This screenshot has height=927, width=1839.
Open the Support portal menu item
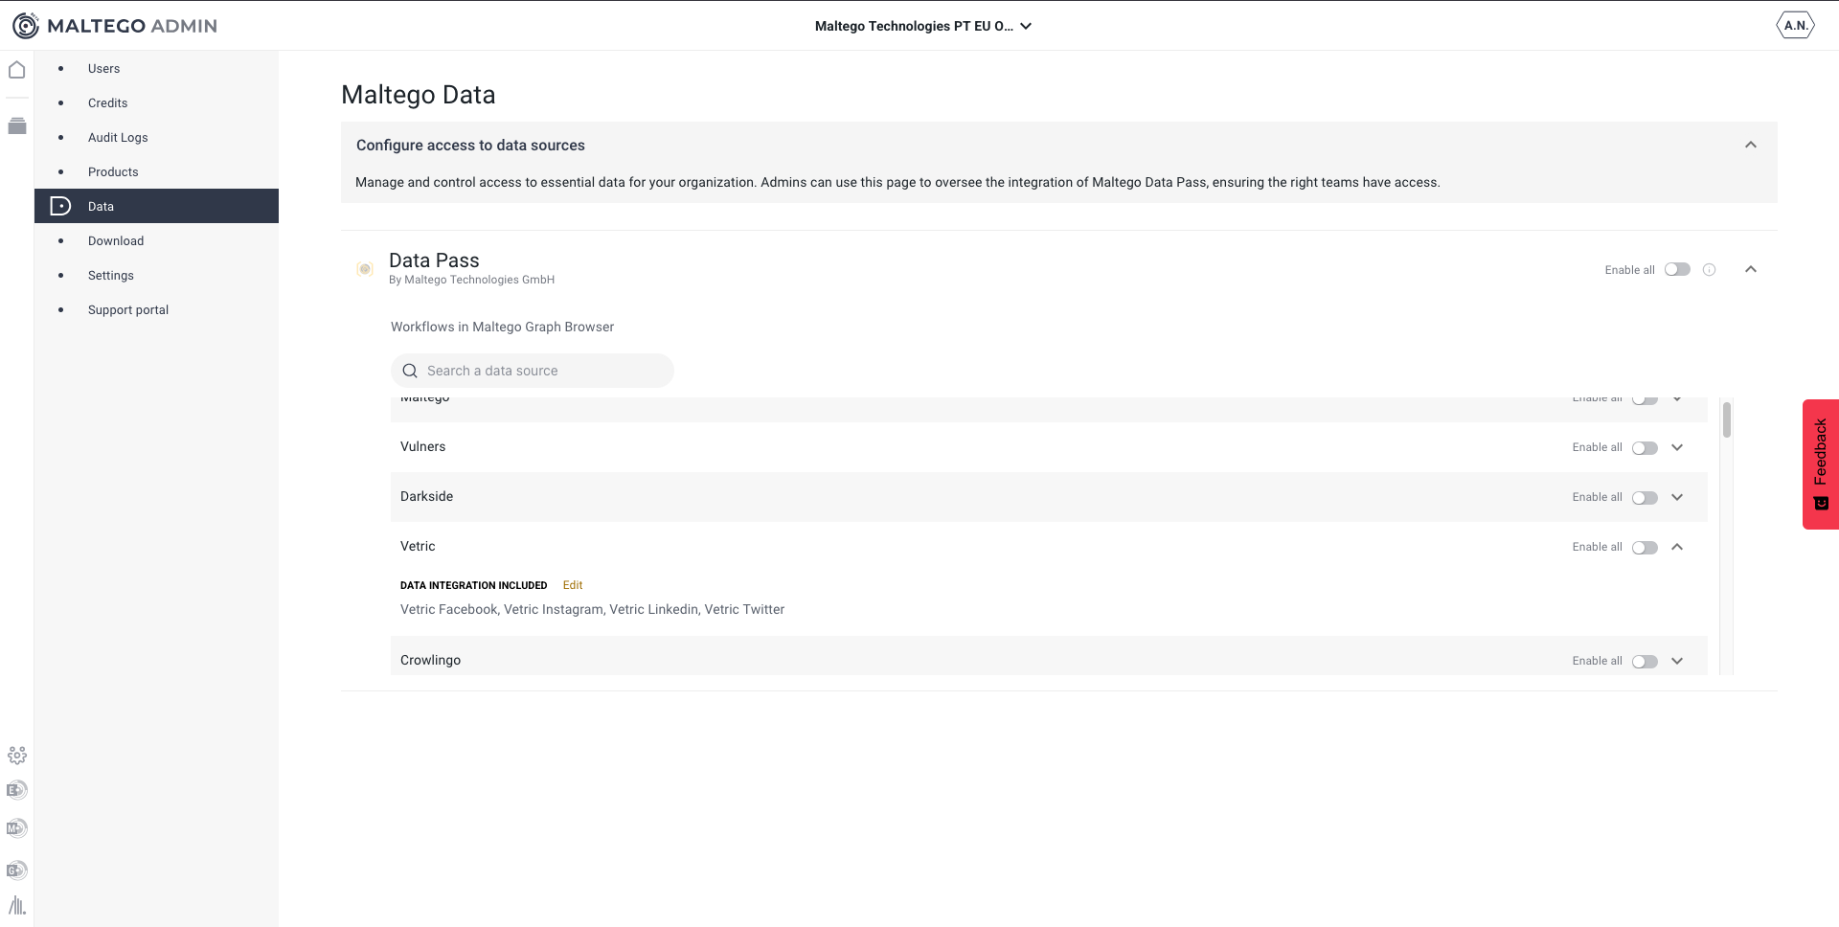[x=156, y=309]
